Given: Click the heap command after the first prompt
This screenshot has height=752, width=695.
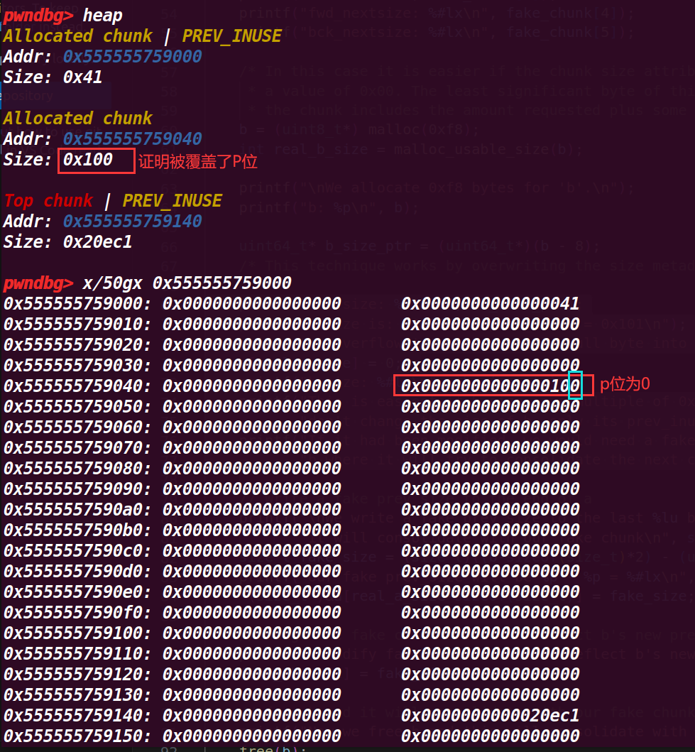Looking at the screenshot, I should [102, 15].
